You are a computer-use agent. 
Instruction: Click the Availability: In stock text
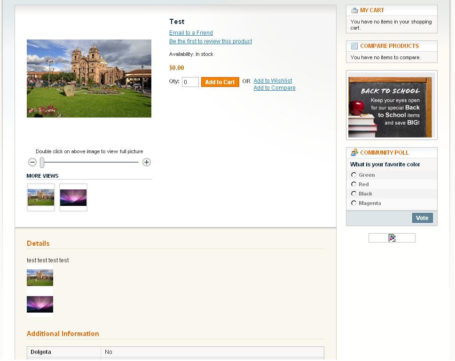point(191,54)
